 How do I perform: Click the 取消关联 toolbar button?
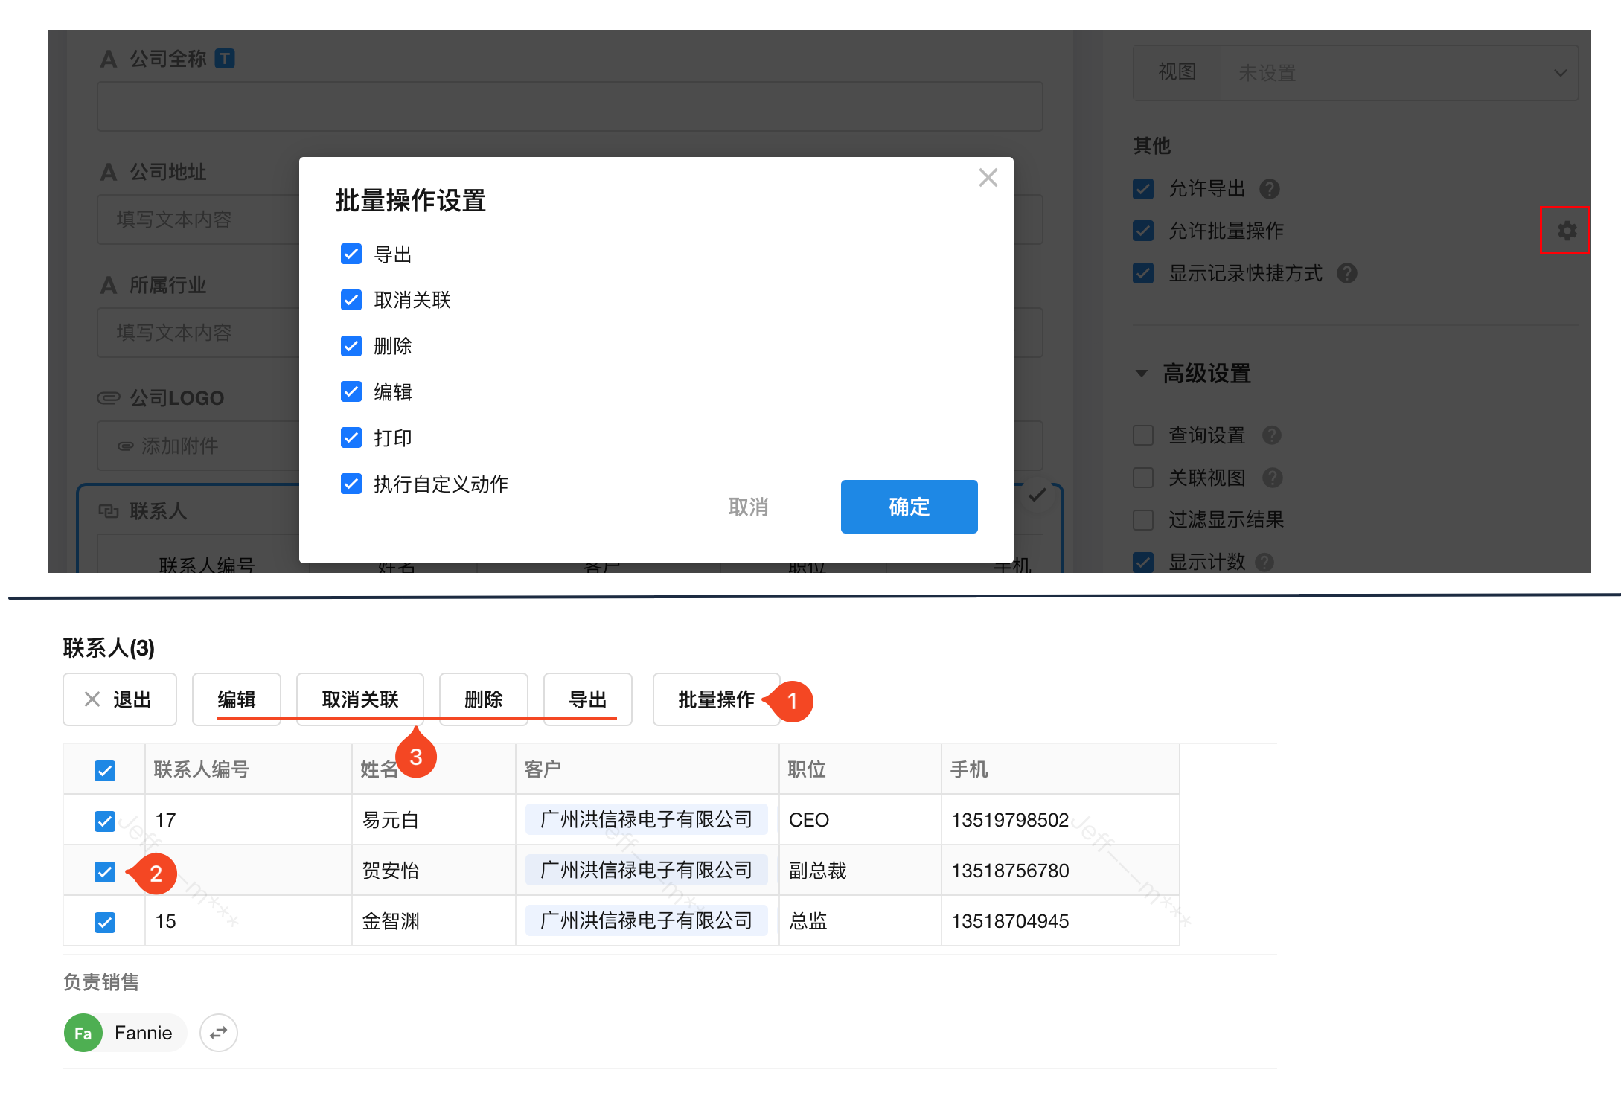[x=360, y=699]
